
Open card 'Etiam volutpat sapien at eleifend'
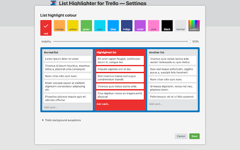coord(67,86)
